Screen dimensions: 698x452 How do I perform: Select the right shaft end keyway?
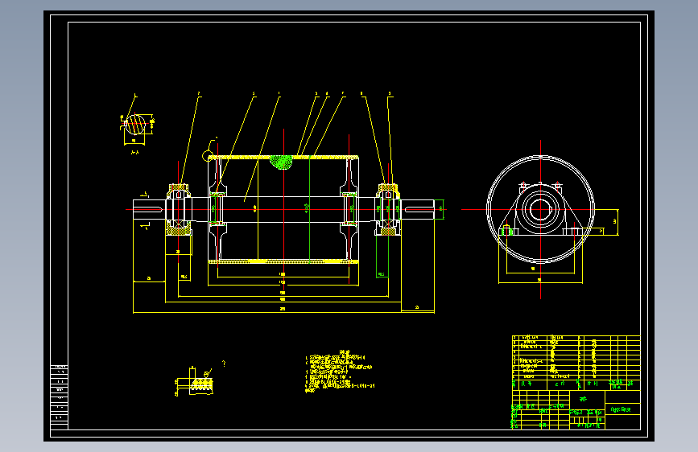pos(419,209)
